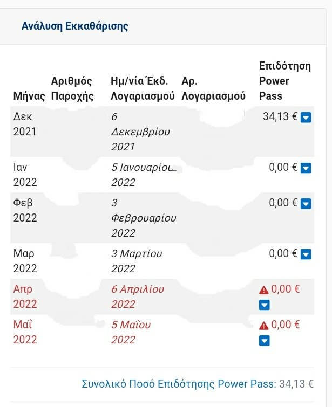Expand the Μαϊ 2022 row dropdown arrow
The width and height of the screenshot is (332, 407).
point(264,341)
